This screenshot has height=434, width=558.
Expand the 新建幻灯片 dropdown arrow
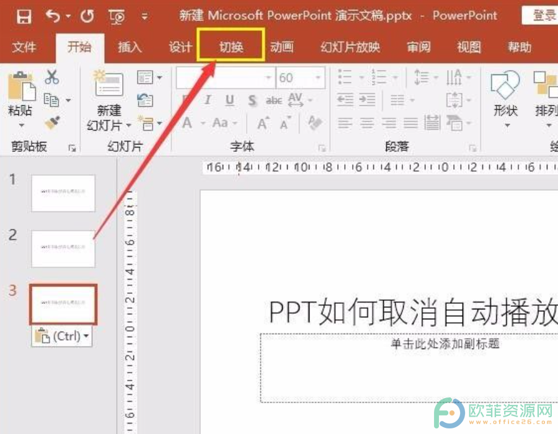coord(129,125)
